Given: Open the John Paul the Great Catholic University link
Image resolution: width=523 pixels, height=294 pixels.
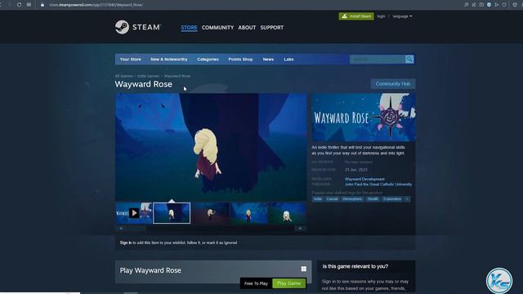Looking at the screenshot, I should (378, 185).
